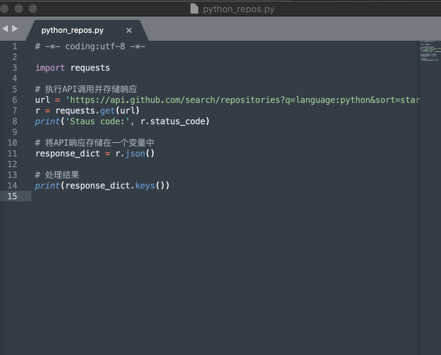
Task: Click 'r.status_code' on line 8
Action: click(173, 121)
